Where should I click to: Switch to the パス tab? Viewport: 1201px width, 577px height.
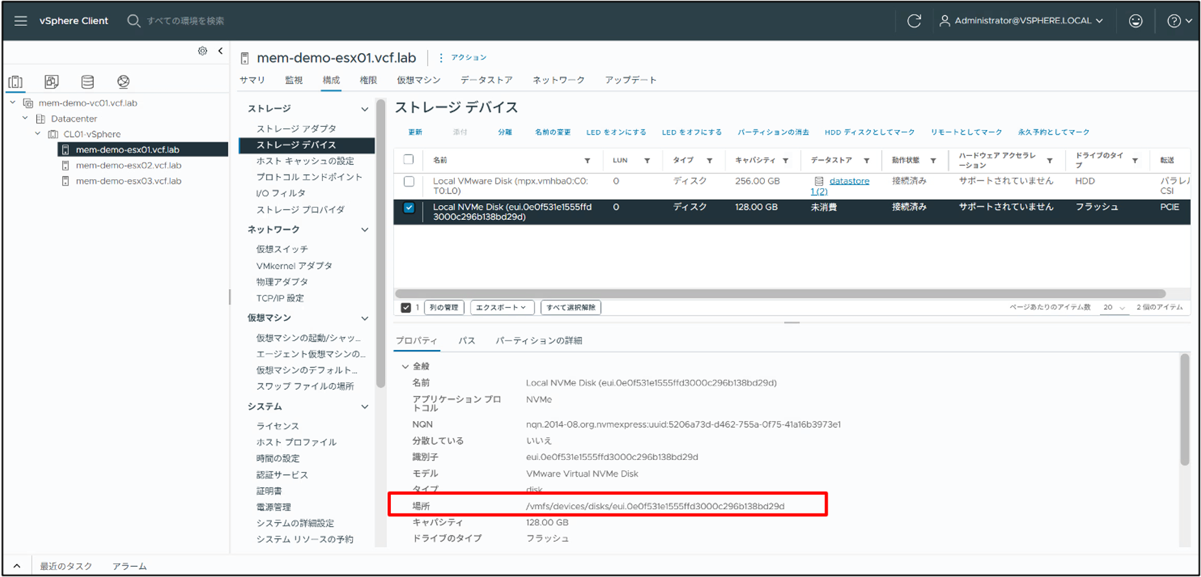(x=467, y=341)
